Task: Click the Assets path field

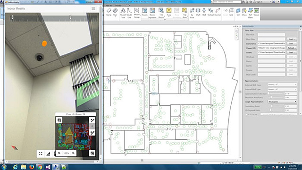Action: tap(271, 52)
